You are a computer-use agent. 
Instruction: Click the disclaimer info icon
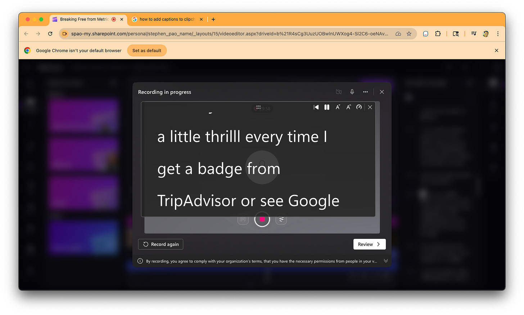140,261
